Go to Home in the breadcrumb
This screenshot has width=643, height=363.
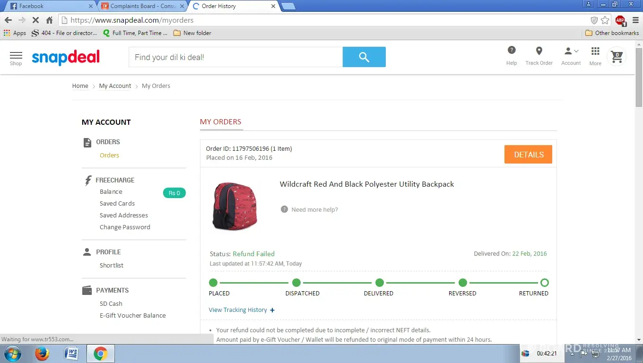(x=80, y=86)
